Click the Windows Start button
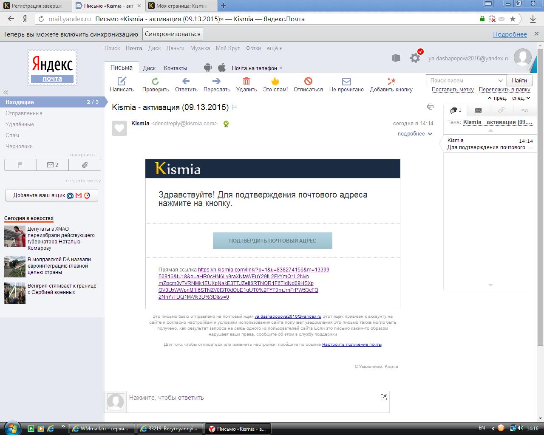Image resolution: width=544 pixels, height=435 pixels. pos(11,427)
